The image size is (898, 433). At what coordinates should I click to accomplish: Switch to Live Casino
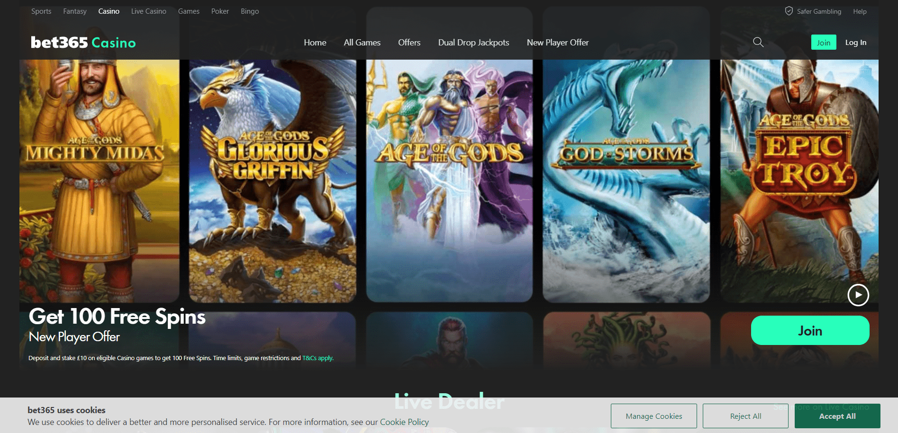coord(149,11)
